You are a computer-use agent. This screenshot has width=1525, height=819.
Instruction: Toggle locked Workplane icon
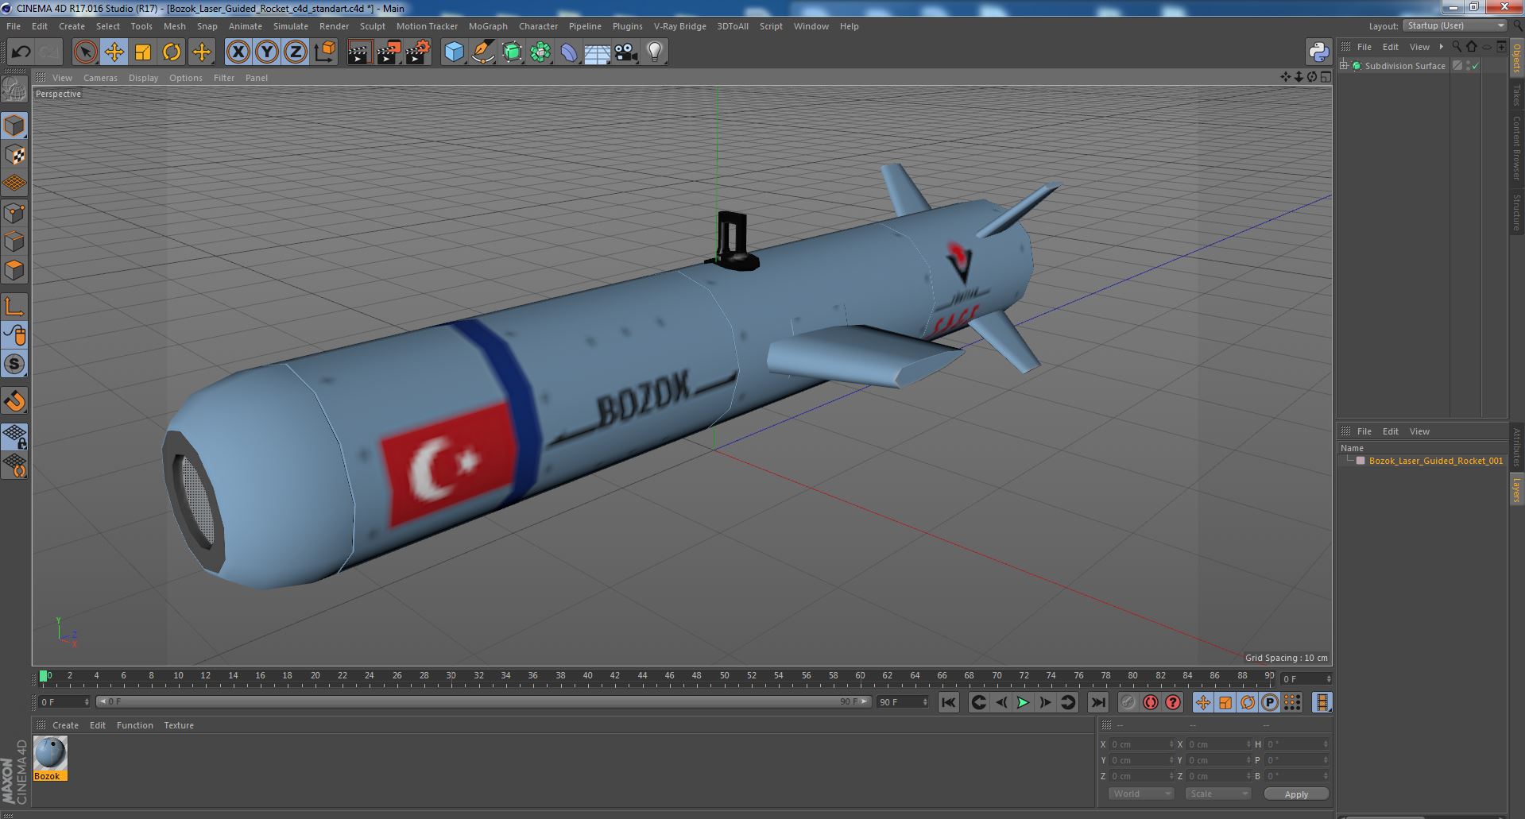tap(14, 436)
